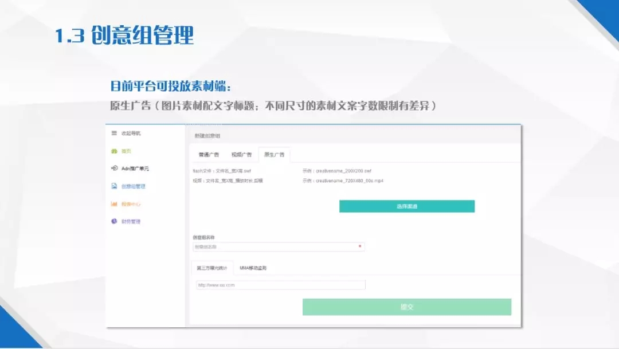The width and height of the screenshot is (619, 349).
Task: Select the 首页 home icon in sidebar
Action: pos(114,152)
